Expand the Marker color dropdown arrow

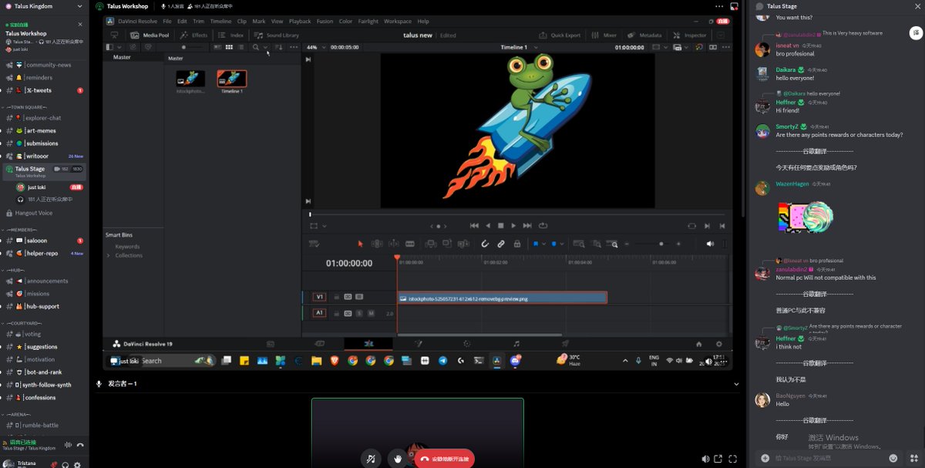click(x=562, y=244)
